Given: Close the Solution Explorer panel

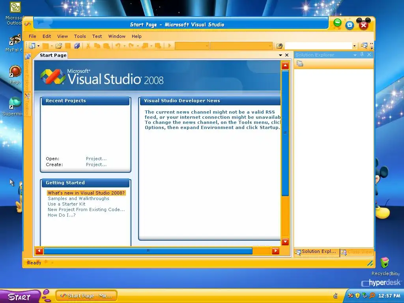Looking at the screenshot, I should [369, 54].
